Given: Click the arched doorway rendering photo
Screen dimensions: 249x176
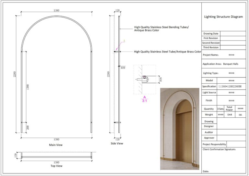Looking at the screenshot, I should click(x=180, y=129).
